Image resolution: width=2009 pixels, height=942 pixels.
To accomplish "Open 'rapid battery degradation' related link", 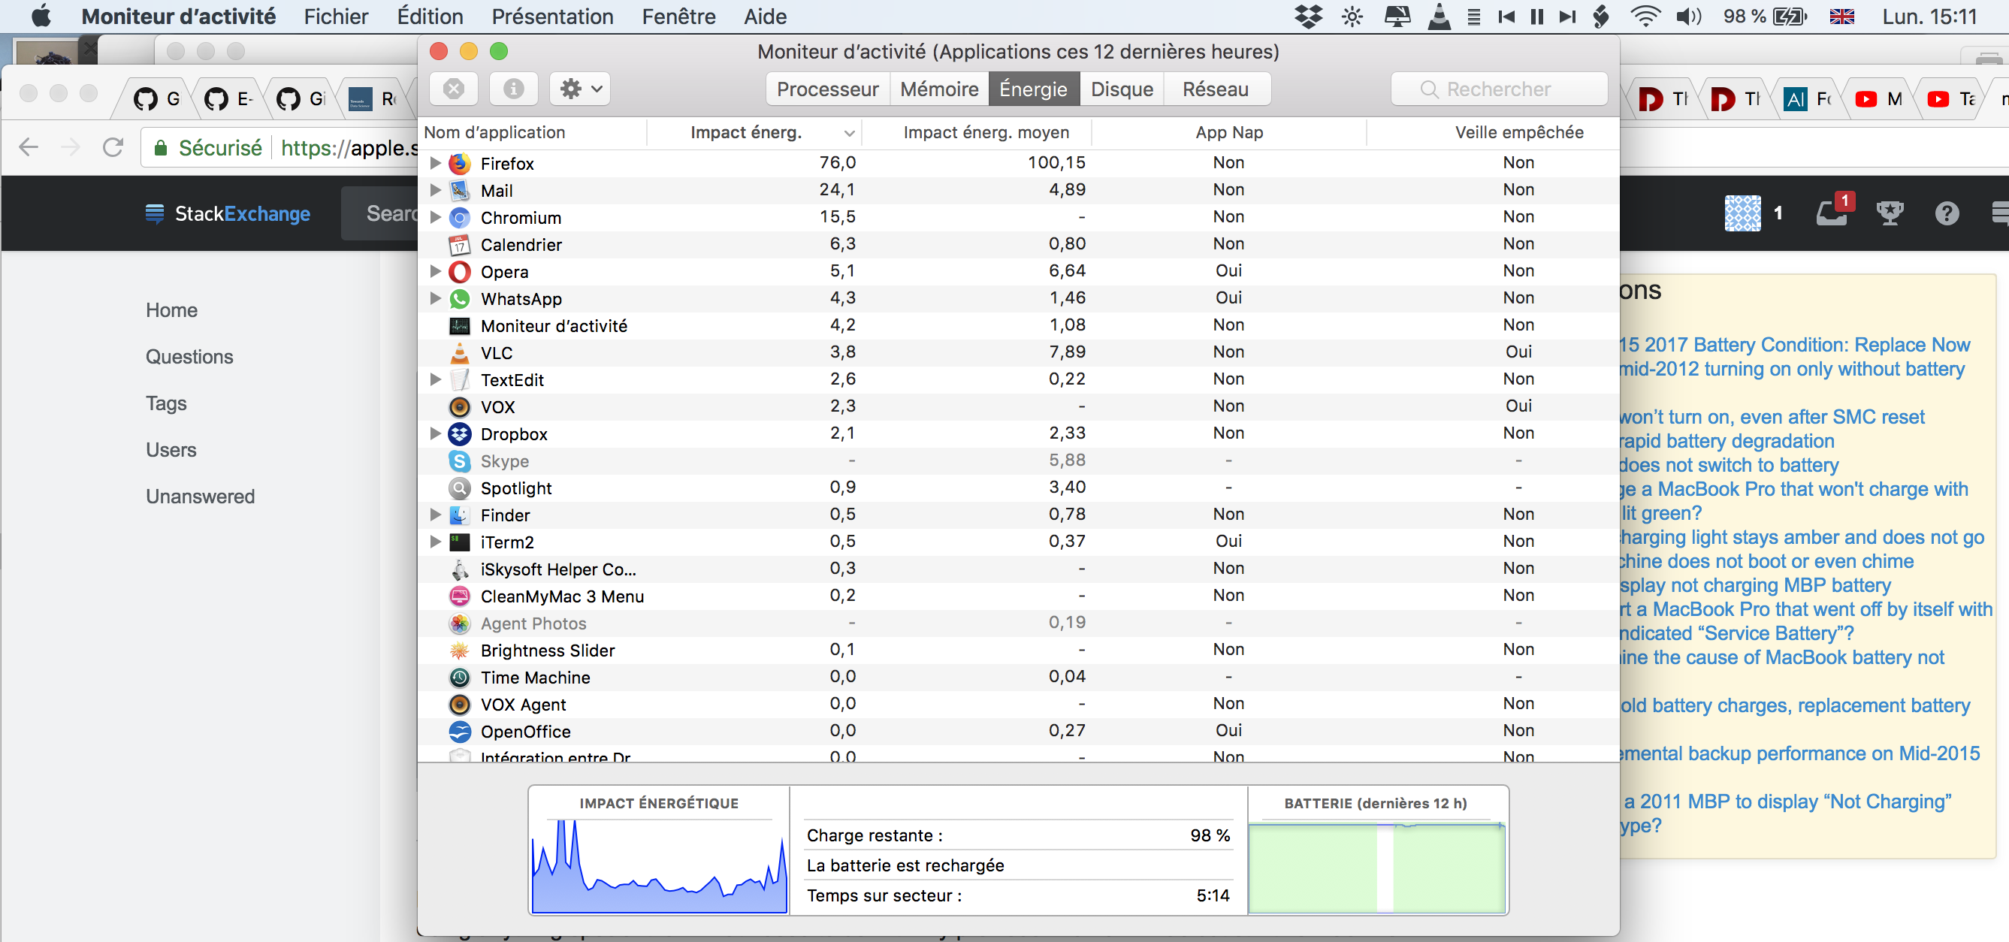I will point(1727,441).
